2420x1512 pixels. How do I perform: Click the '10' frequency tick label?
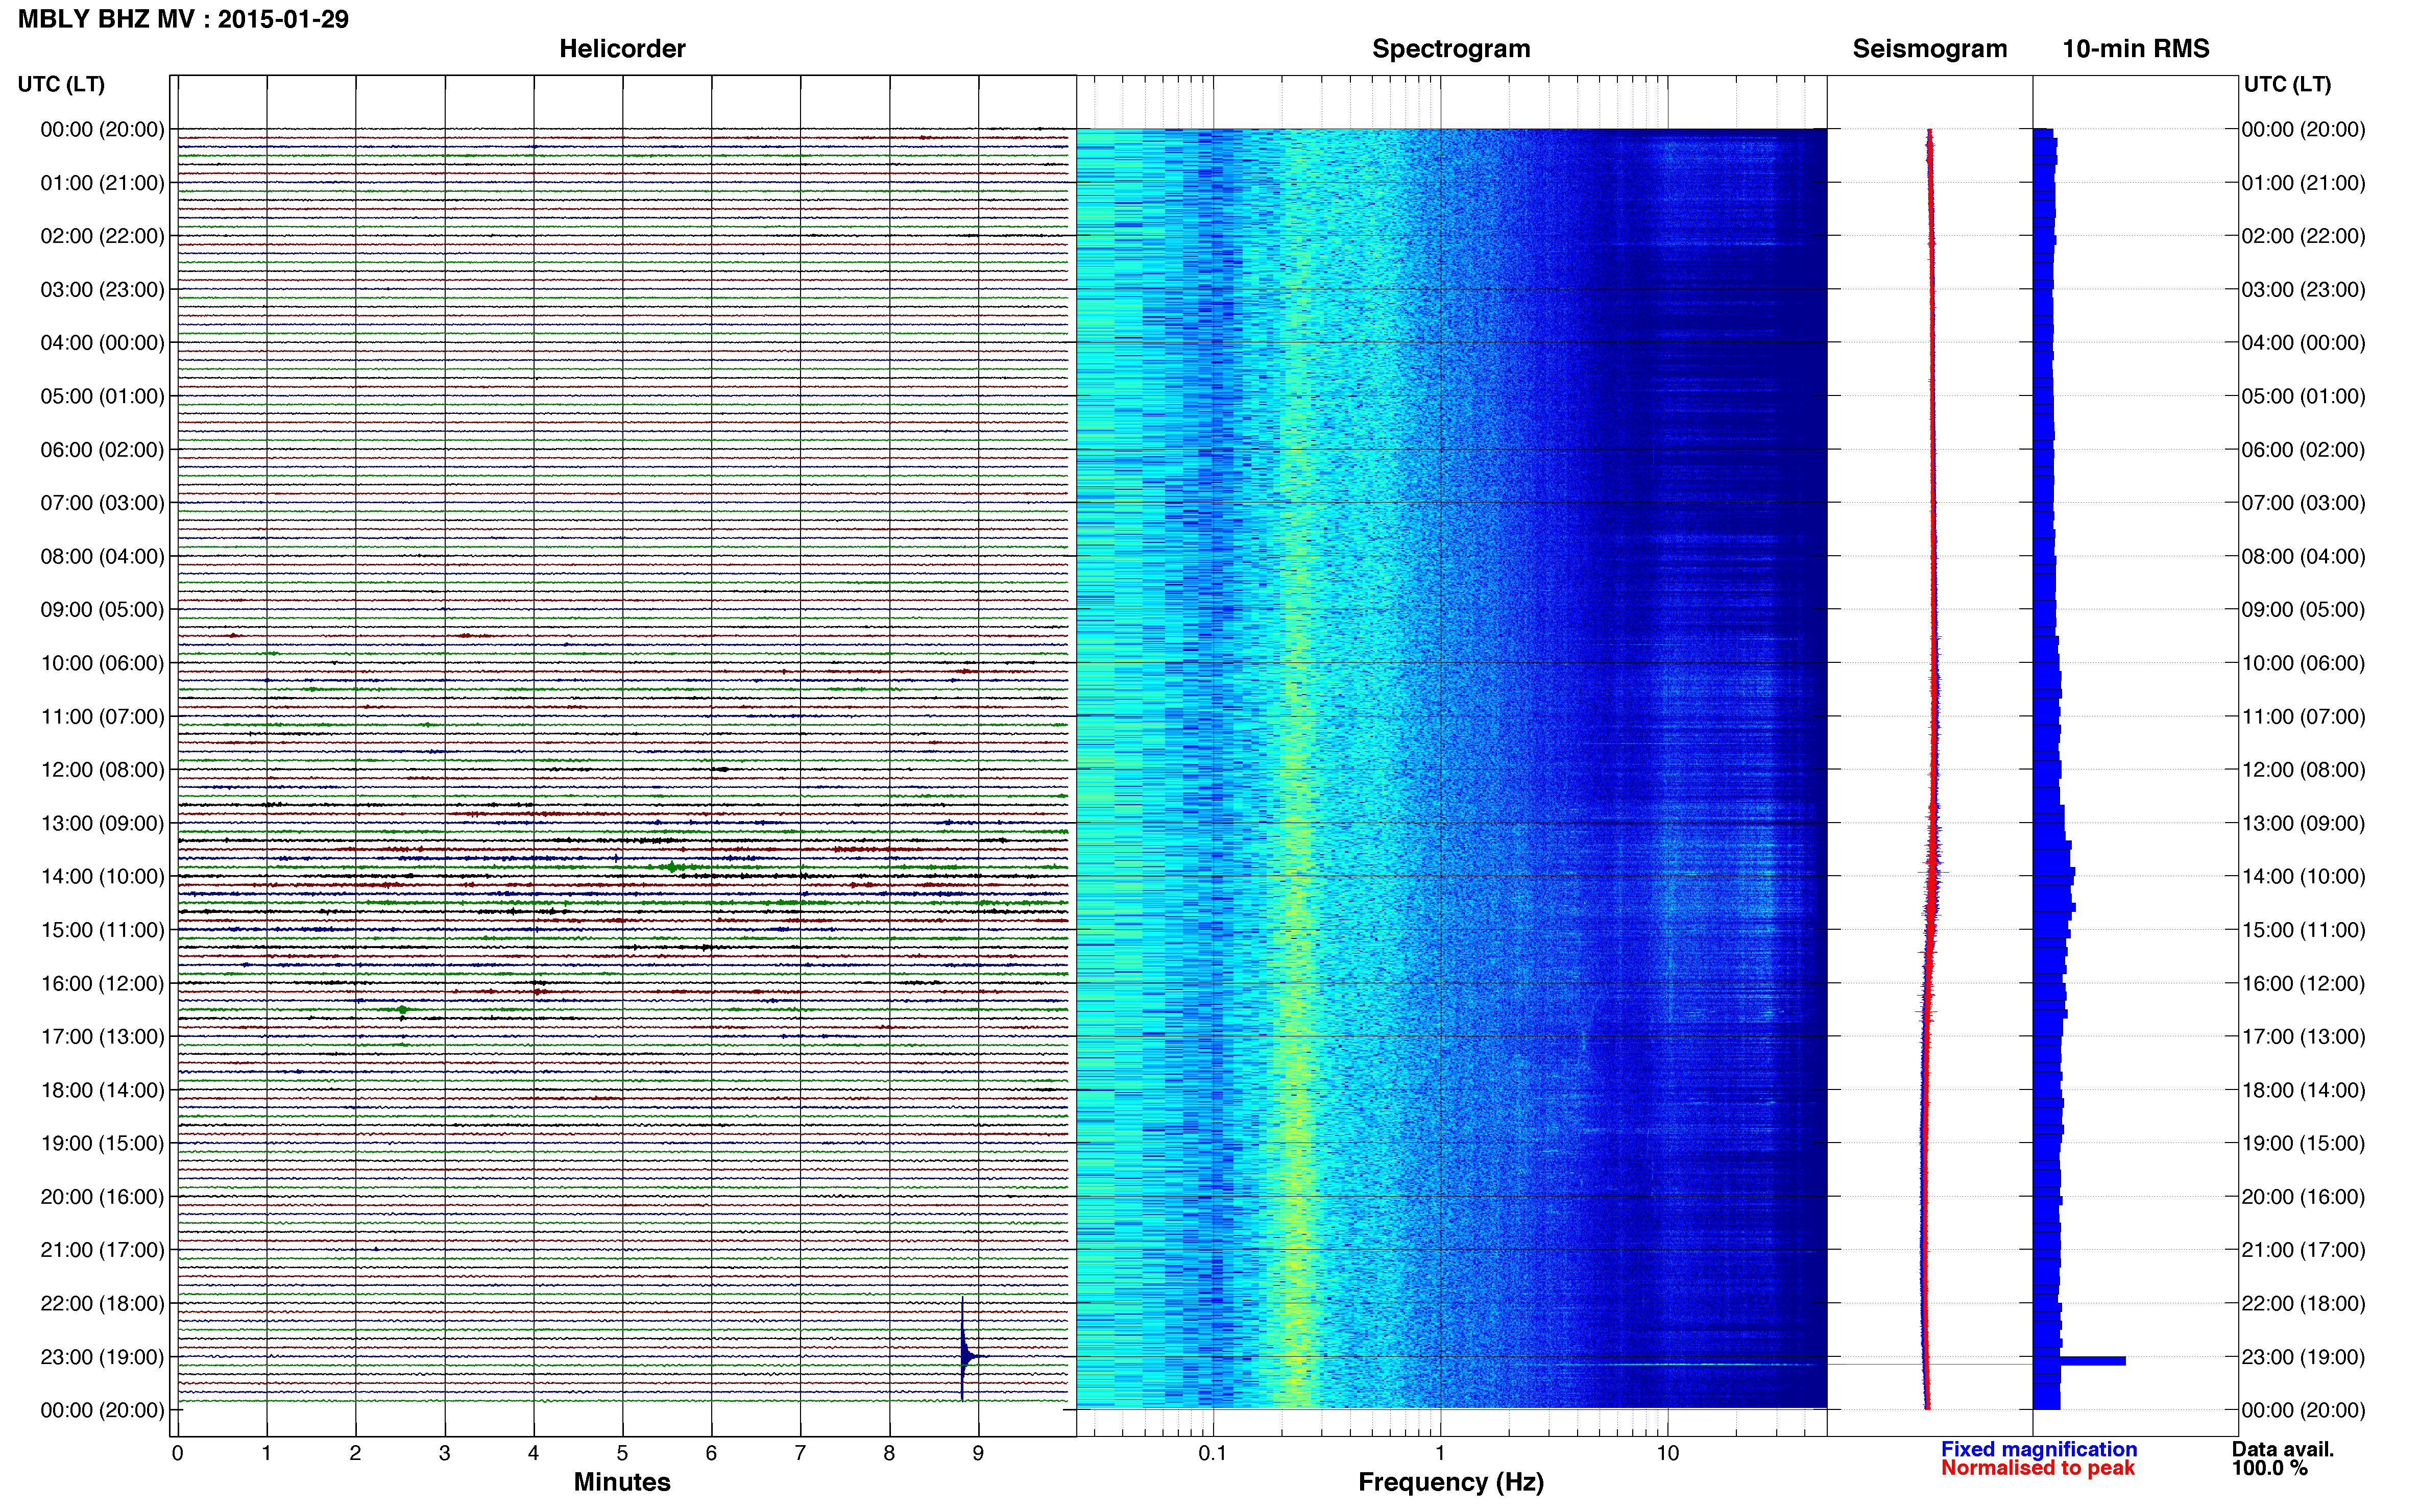1667,1453
